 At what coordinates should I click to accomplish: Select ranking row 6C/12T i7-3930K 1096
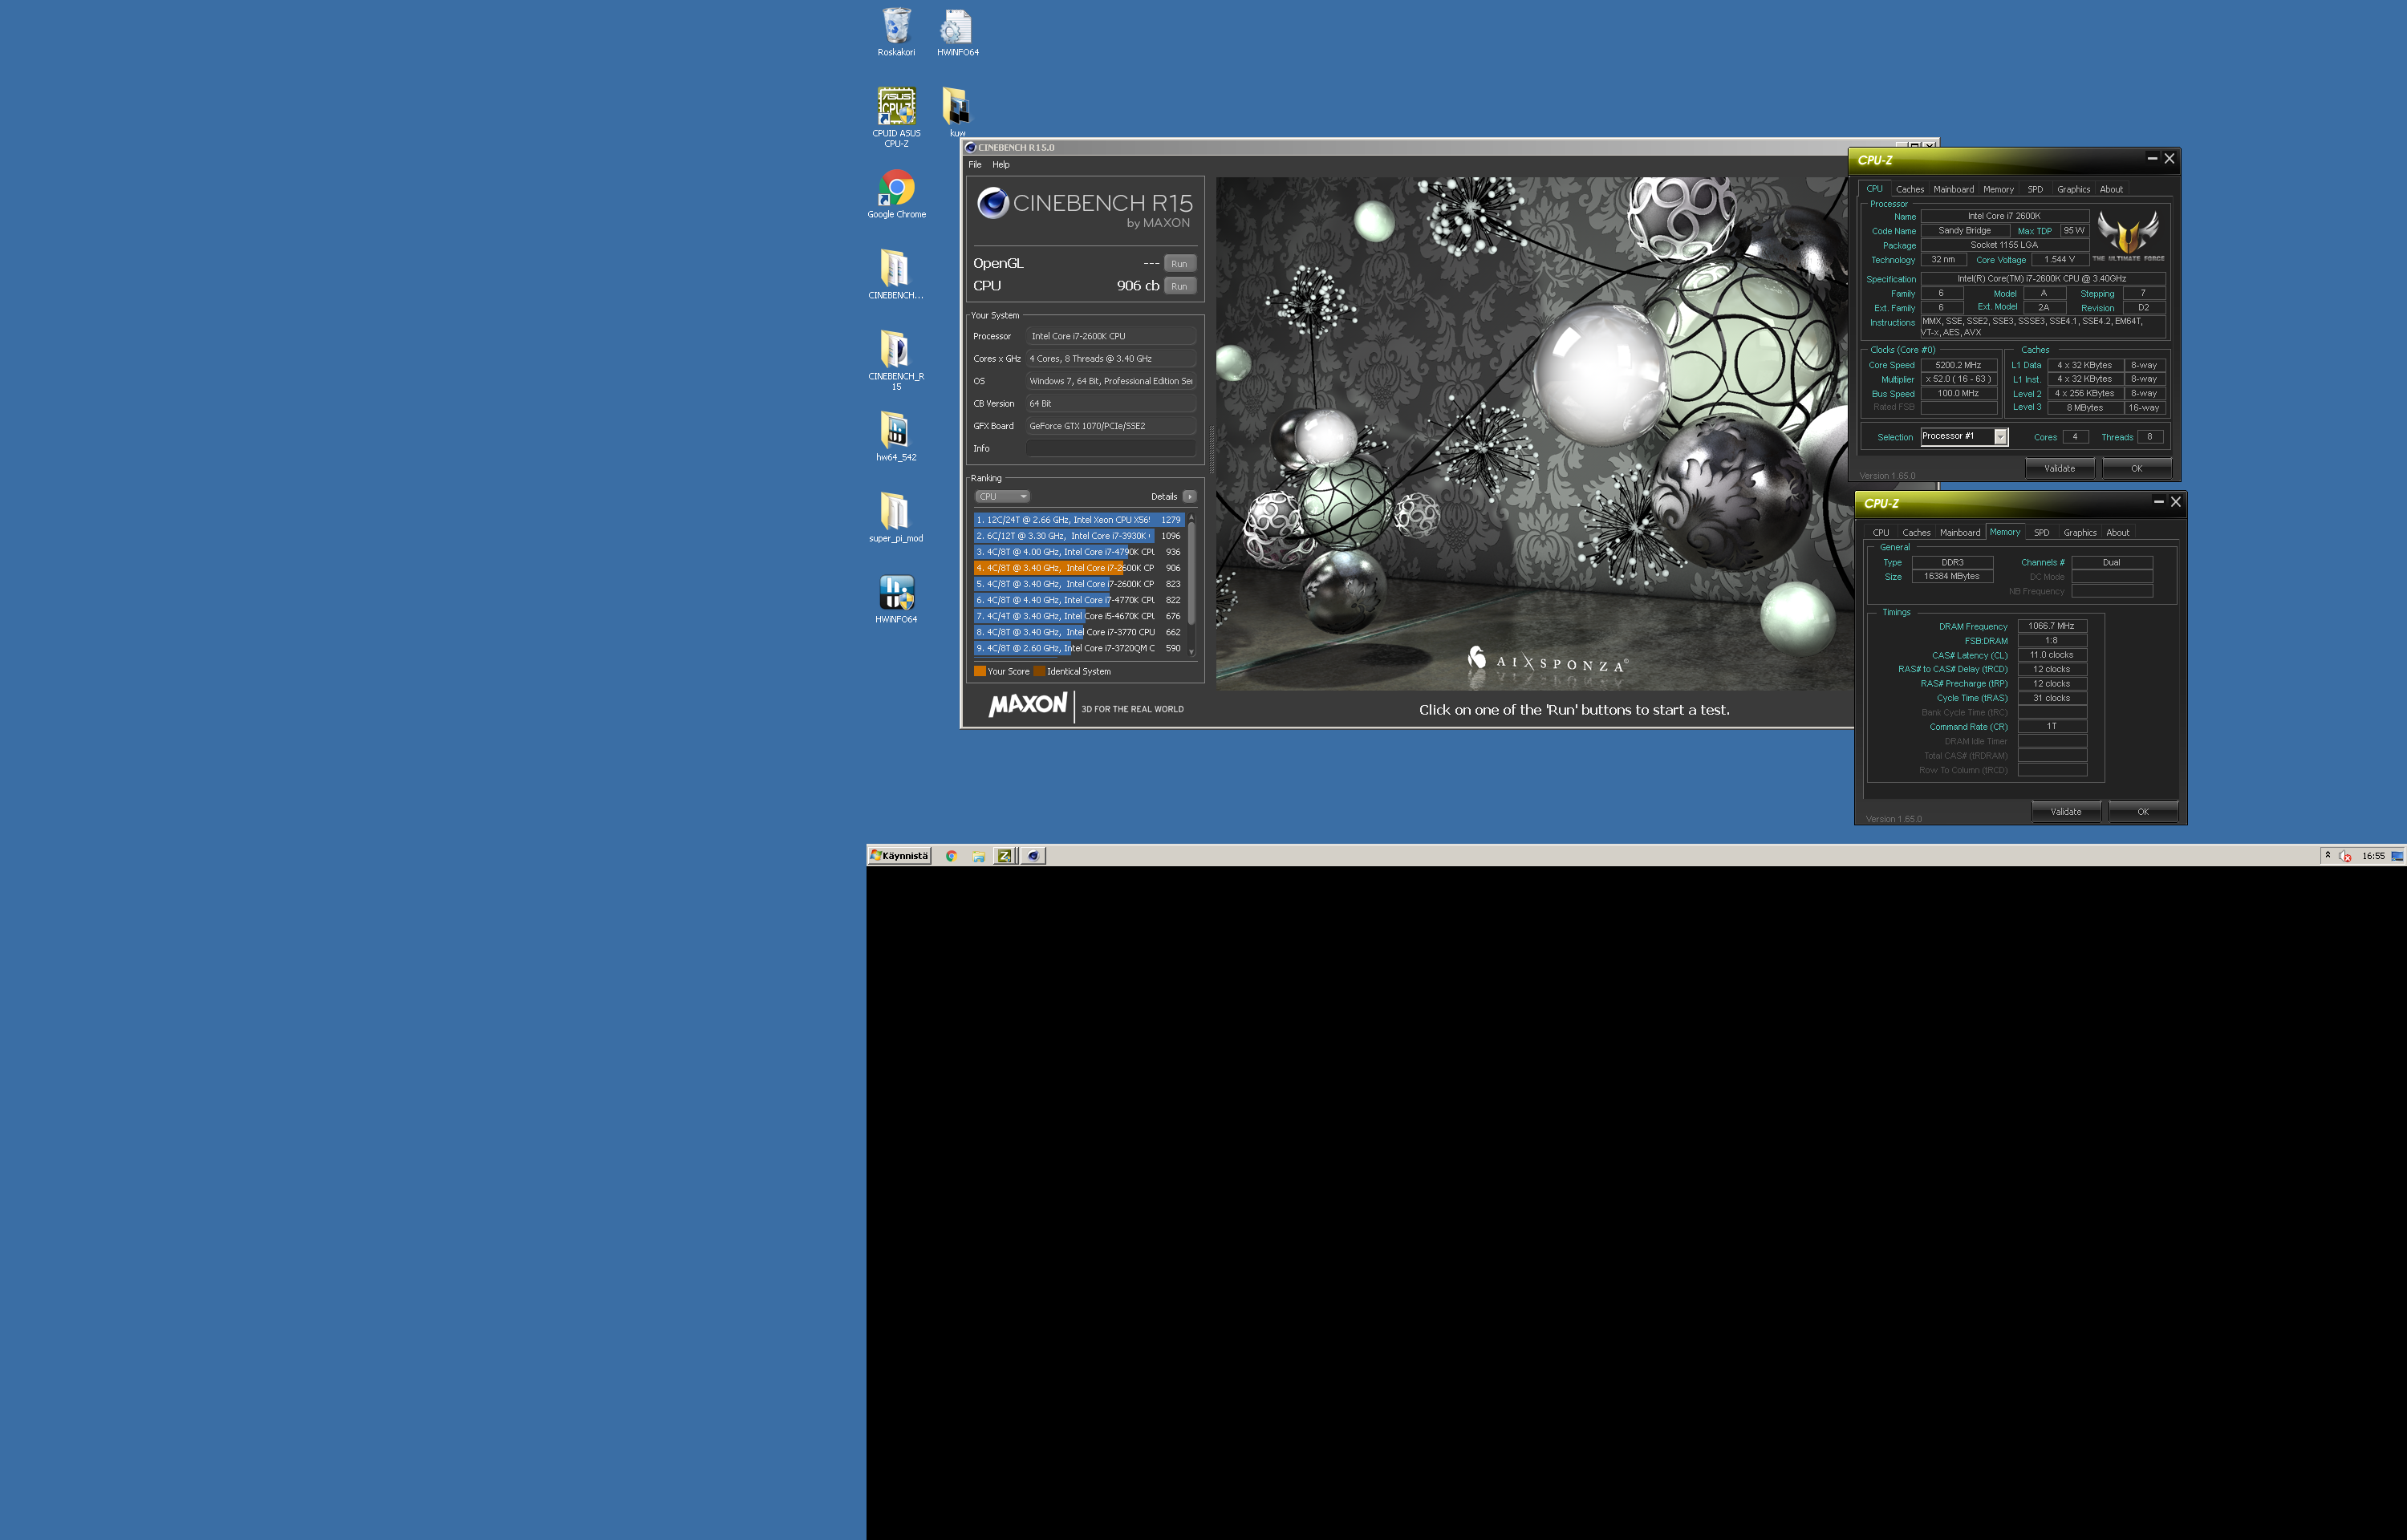(1079, 536)
